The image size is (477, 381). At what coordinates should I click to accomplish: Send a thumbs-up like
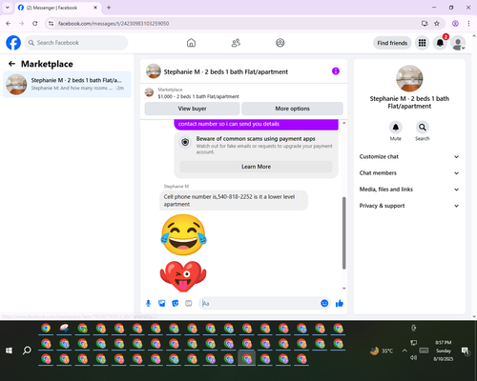tap(340, 303)
